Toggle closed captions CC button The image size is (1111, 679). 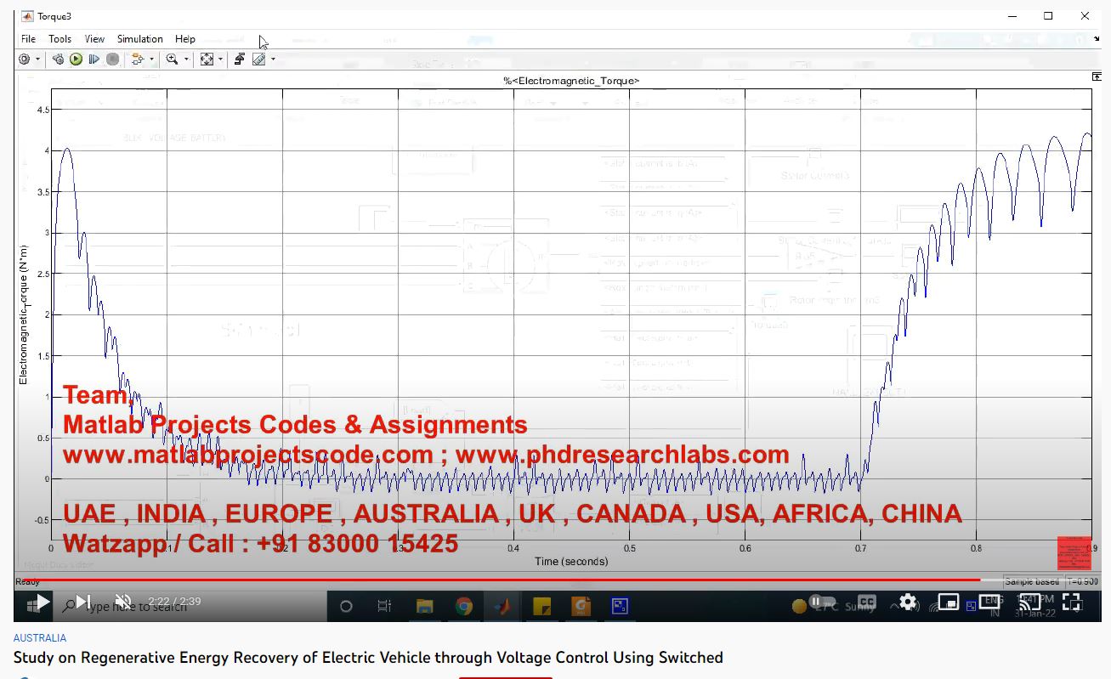866,602
